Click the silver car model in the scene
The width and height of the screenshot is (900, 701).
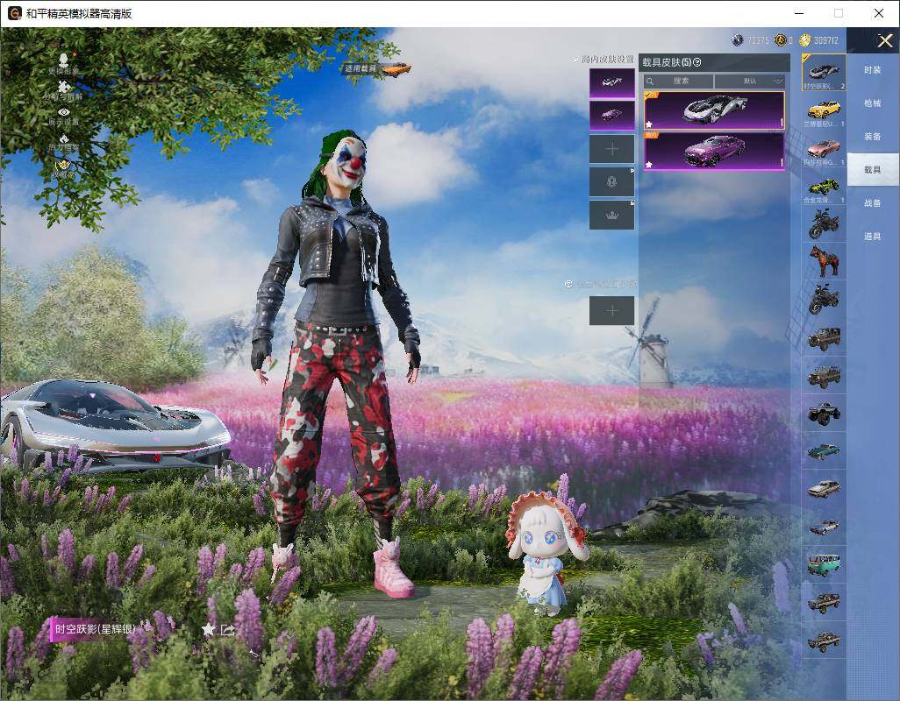tap(115, 423)
